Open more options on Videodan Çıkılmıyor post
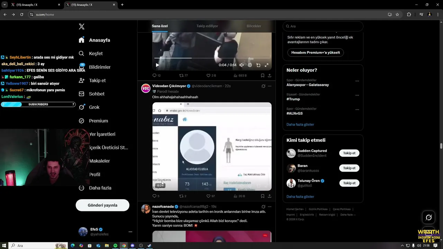The image size is (443, 249). [x=270, y=86]
